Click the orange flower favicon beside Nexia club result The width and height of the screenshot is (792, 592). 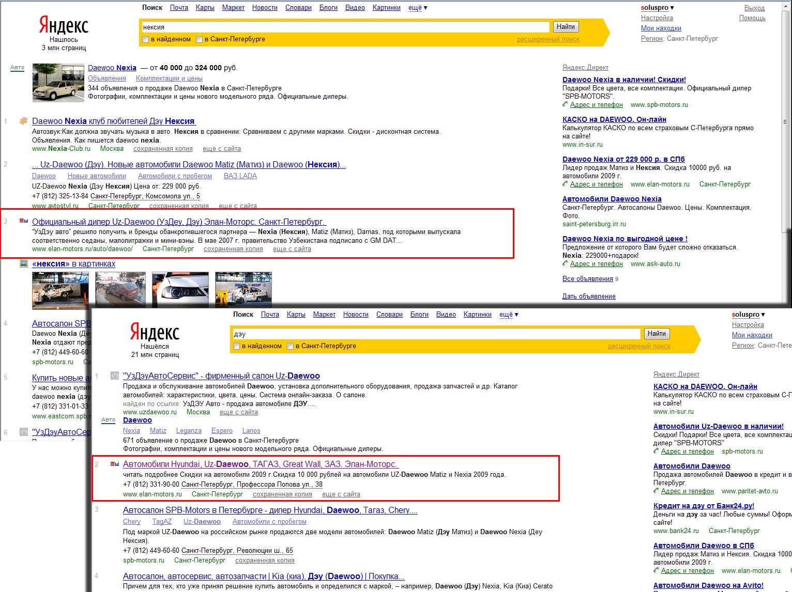pyautogui.click(x=24, y=121)
